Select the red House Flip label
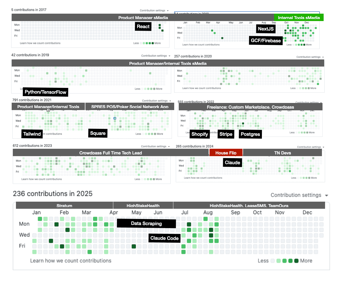 pyautogui.click(x=226, y=152)
